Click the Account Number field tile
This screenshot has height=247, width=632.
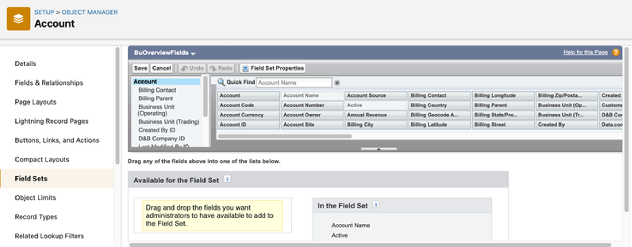tap(312, 105)
